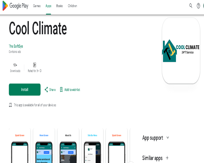Open The SoftSys developer page
The image size is (204, 163).
(16, 46)
